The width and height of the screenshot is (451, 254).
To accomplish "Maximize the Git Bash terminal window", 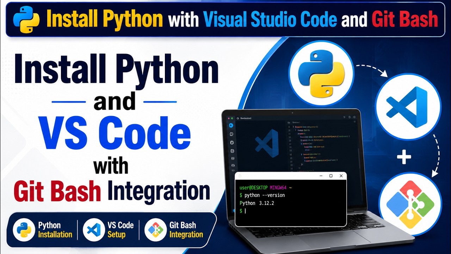I will (x=331, y=176).
